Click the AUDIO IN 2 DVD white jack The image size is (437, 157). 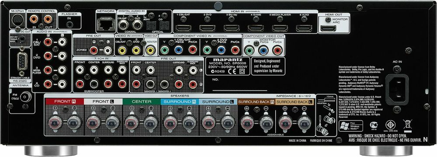click(62, 56)
